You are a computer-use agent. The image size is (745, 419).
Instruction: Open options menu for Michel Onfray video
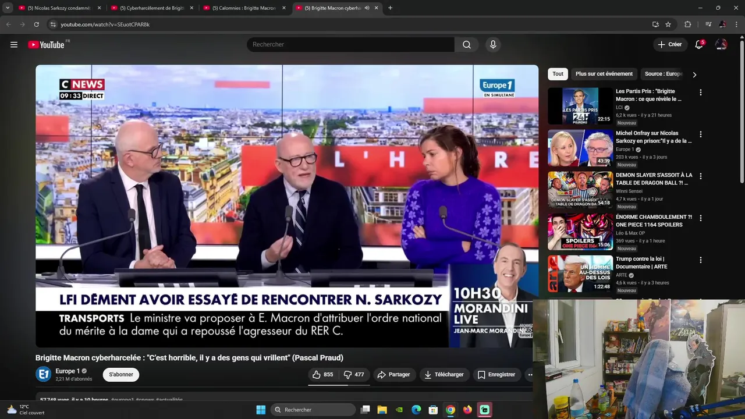[701, 134]
